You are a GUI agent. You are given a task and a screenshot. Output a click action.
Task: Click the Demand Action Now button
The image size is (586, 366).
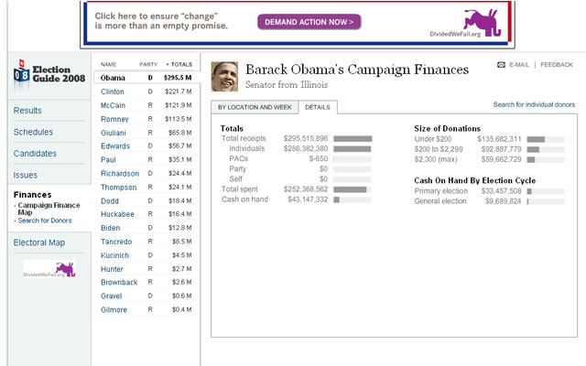(x=309, y=22)
